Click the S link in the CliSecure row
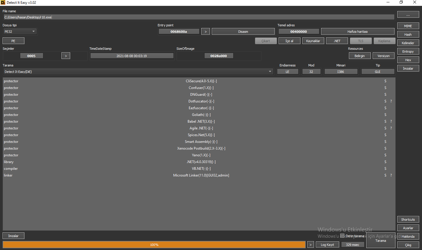Image resolution: width=422 pixels, height=250 pixels. click(x=385, y=81)
